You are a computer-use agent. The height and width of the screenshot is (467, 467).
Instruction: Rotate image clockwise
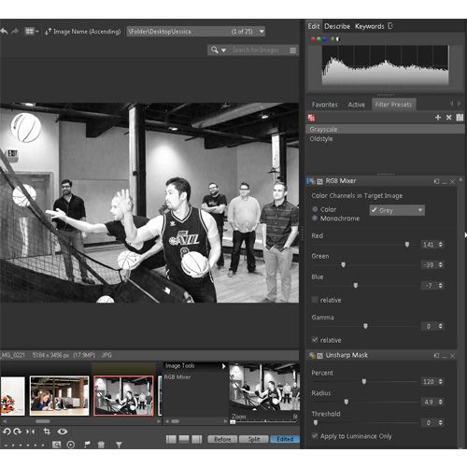pos(18,432)
